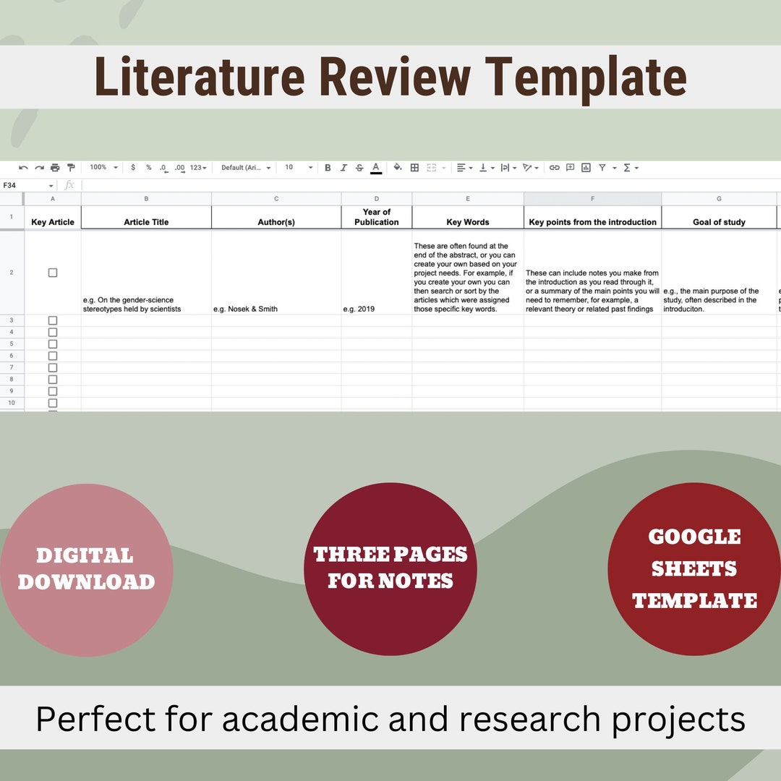Screen dimensions: 781x781
Task: Toggle bold formatting
Action: click(328, 167)
